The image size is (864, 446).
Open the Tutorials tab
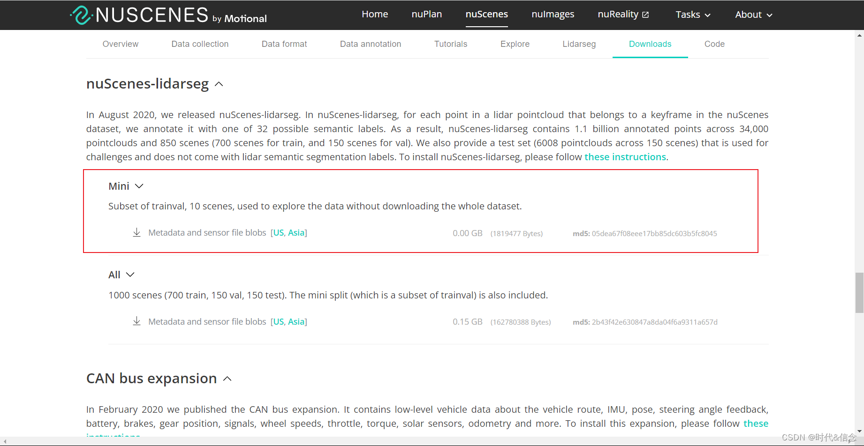pyautogui.click(x=451, y=44)
